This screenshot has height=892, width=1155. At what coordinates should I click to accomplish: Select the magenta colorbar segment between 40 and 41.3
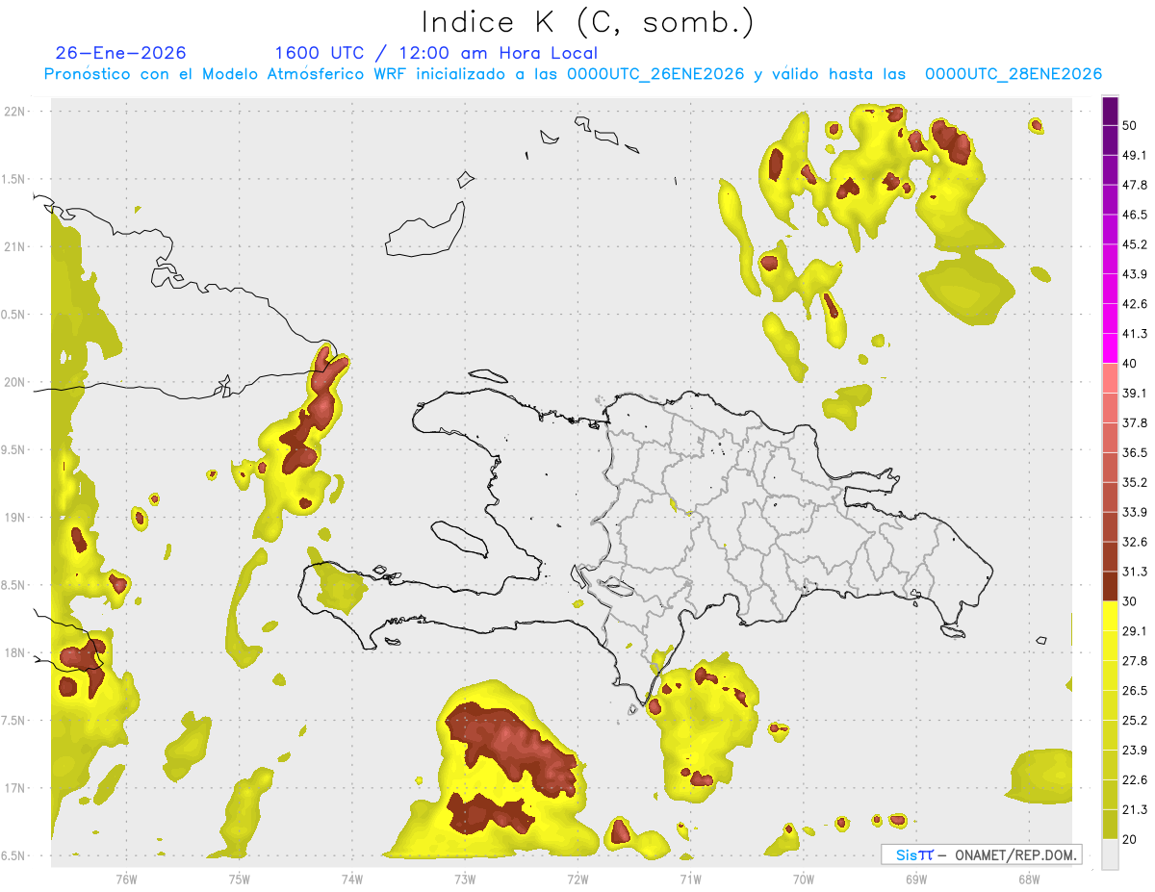point(1110,348)
